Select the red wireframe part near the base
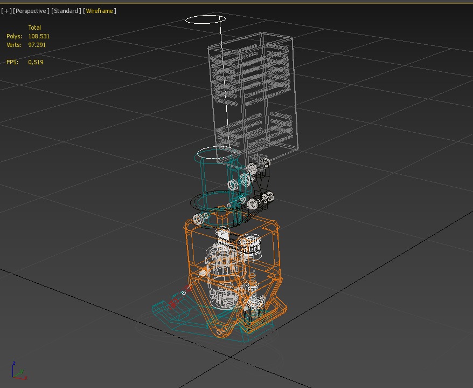The width and height of the screenshot is (473, 388). pos(173,303)
